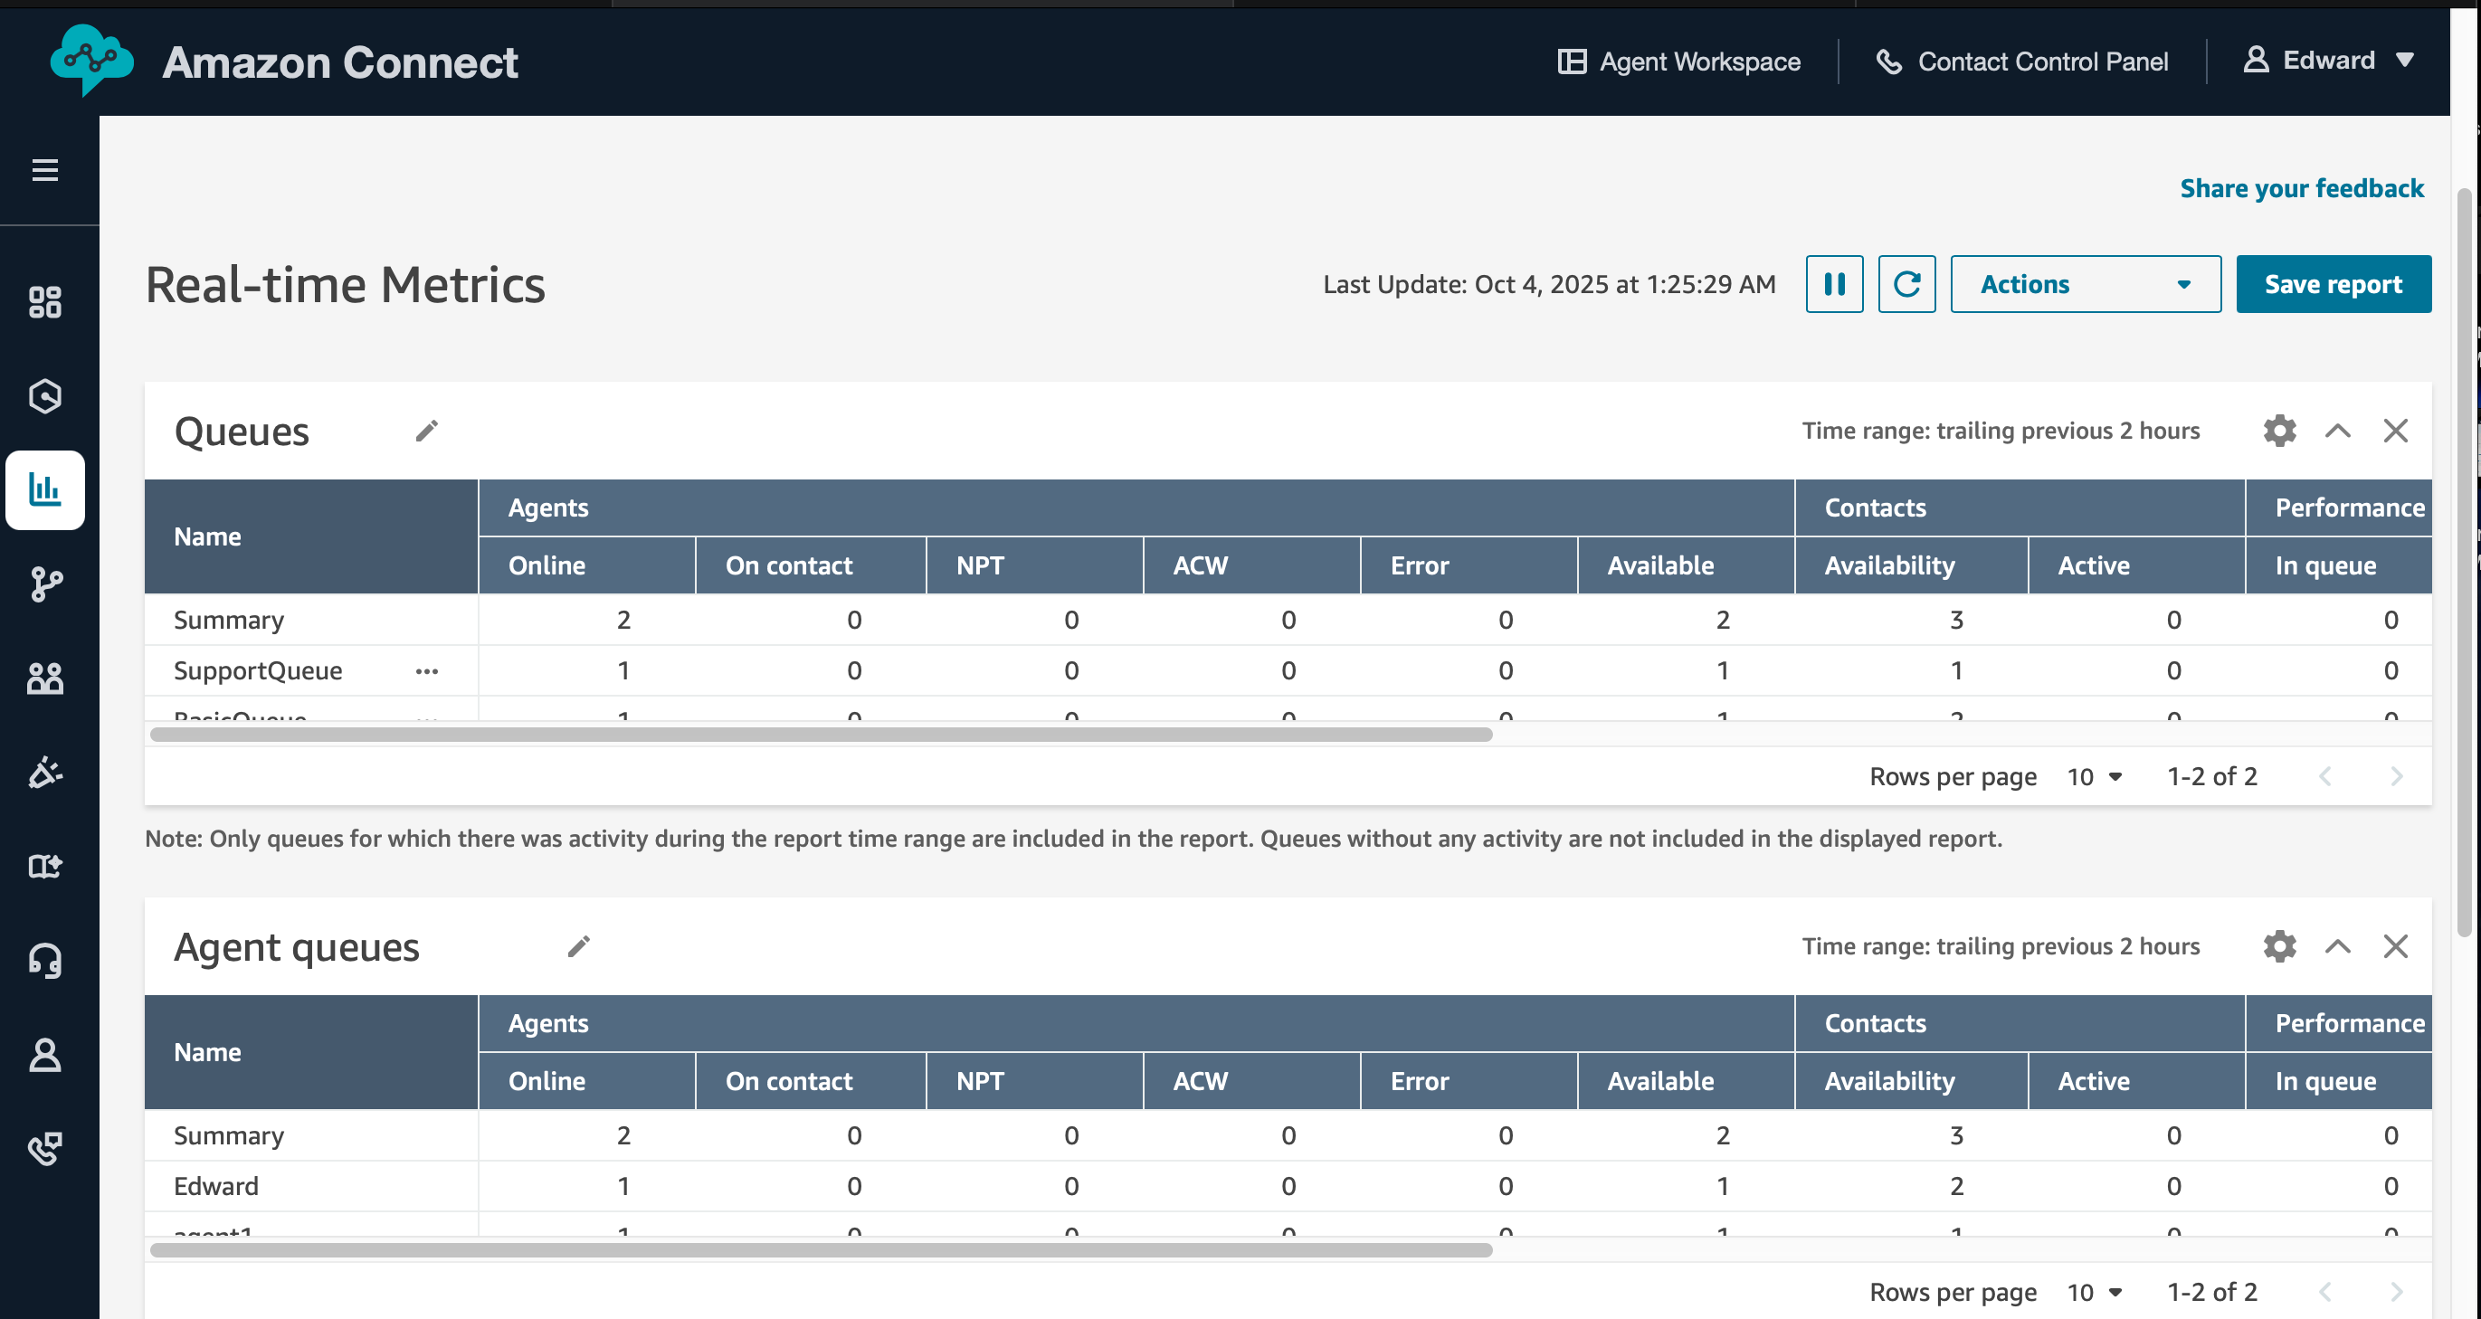Open Contact Control Panel
Screen dimensions: 2481x1319
point(2021,62)
